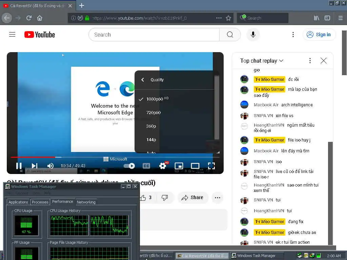Click the page vertical scrollbar
This screenshot has height=260, width=347.
pos(344,53)
